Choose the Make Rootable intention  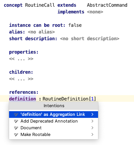(x=53, y=135)
